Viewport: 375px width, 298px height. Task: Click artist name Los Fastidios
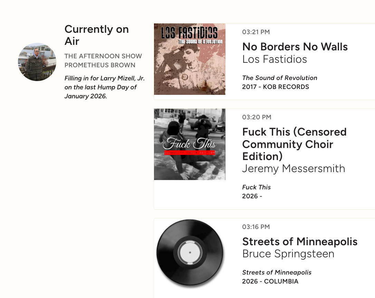point(275,59)
